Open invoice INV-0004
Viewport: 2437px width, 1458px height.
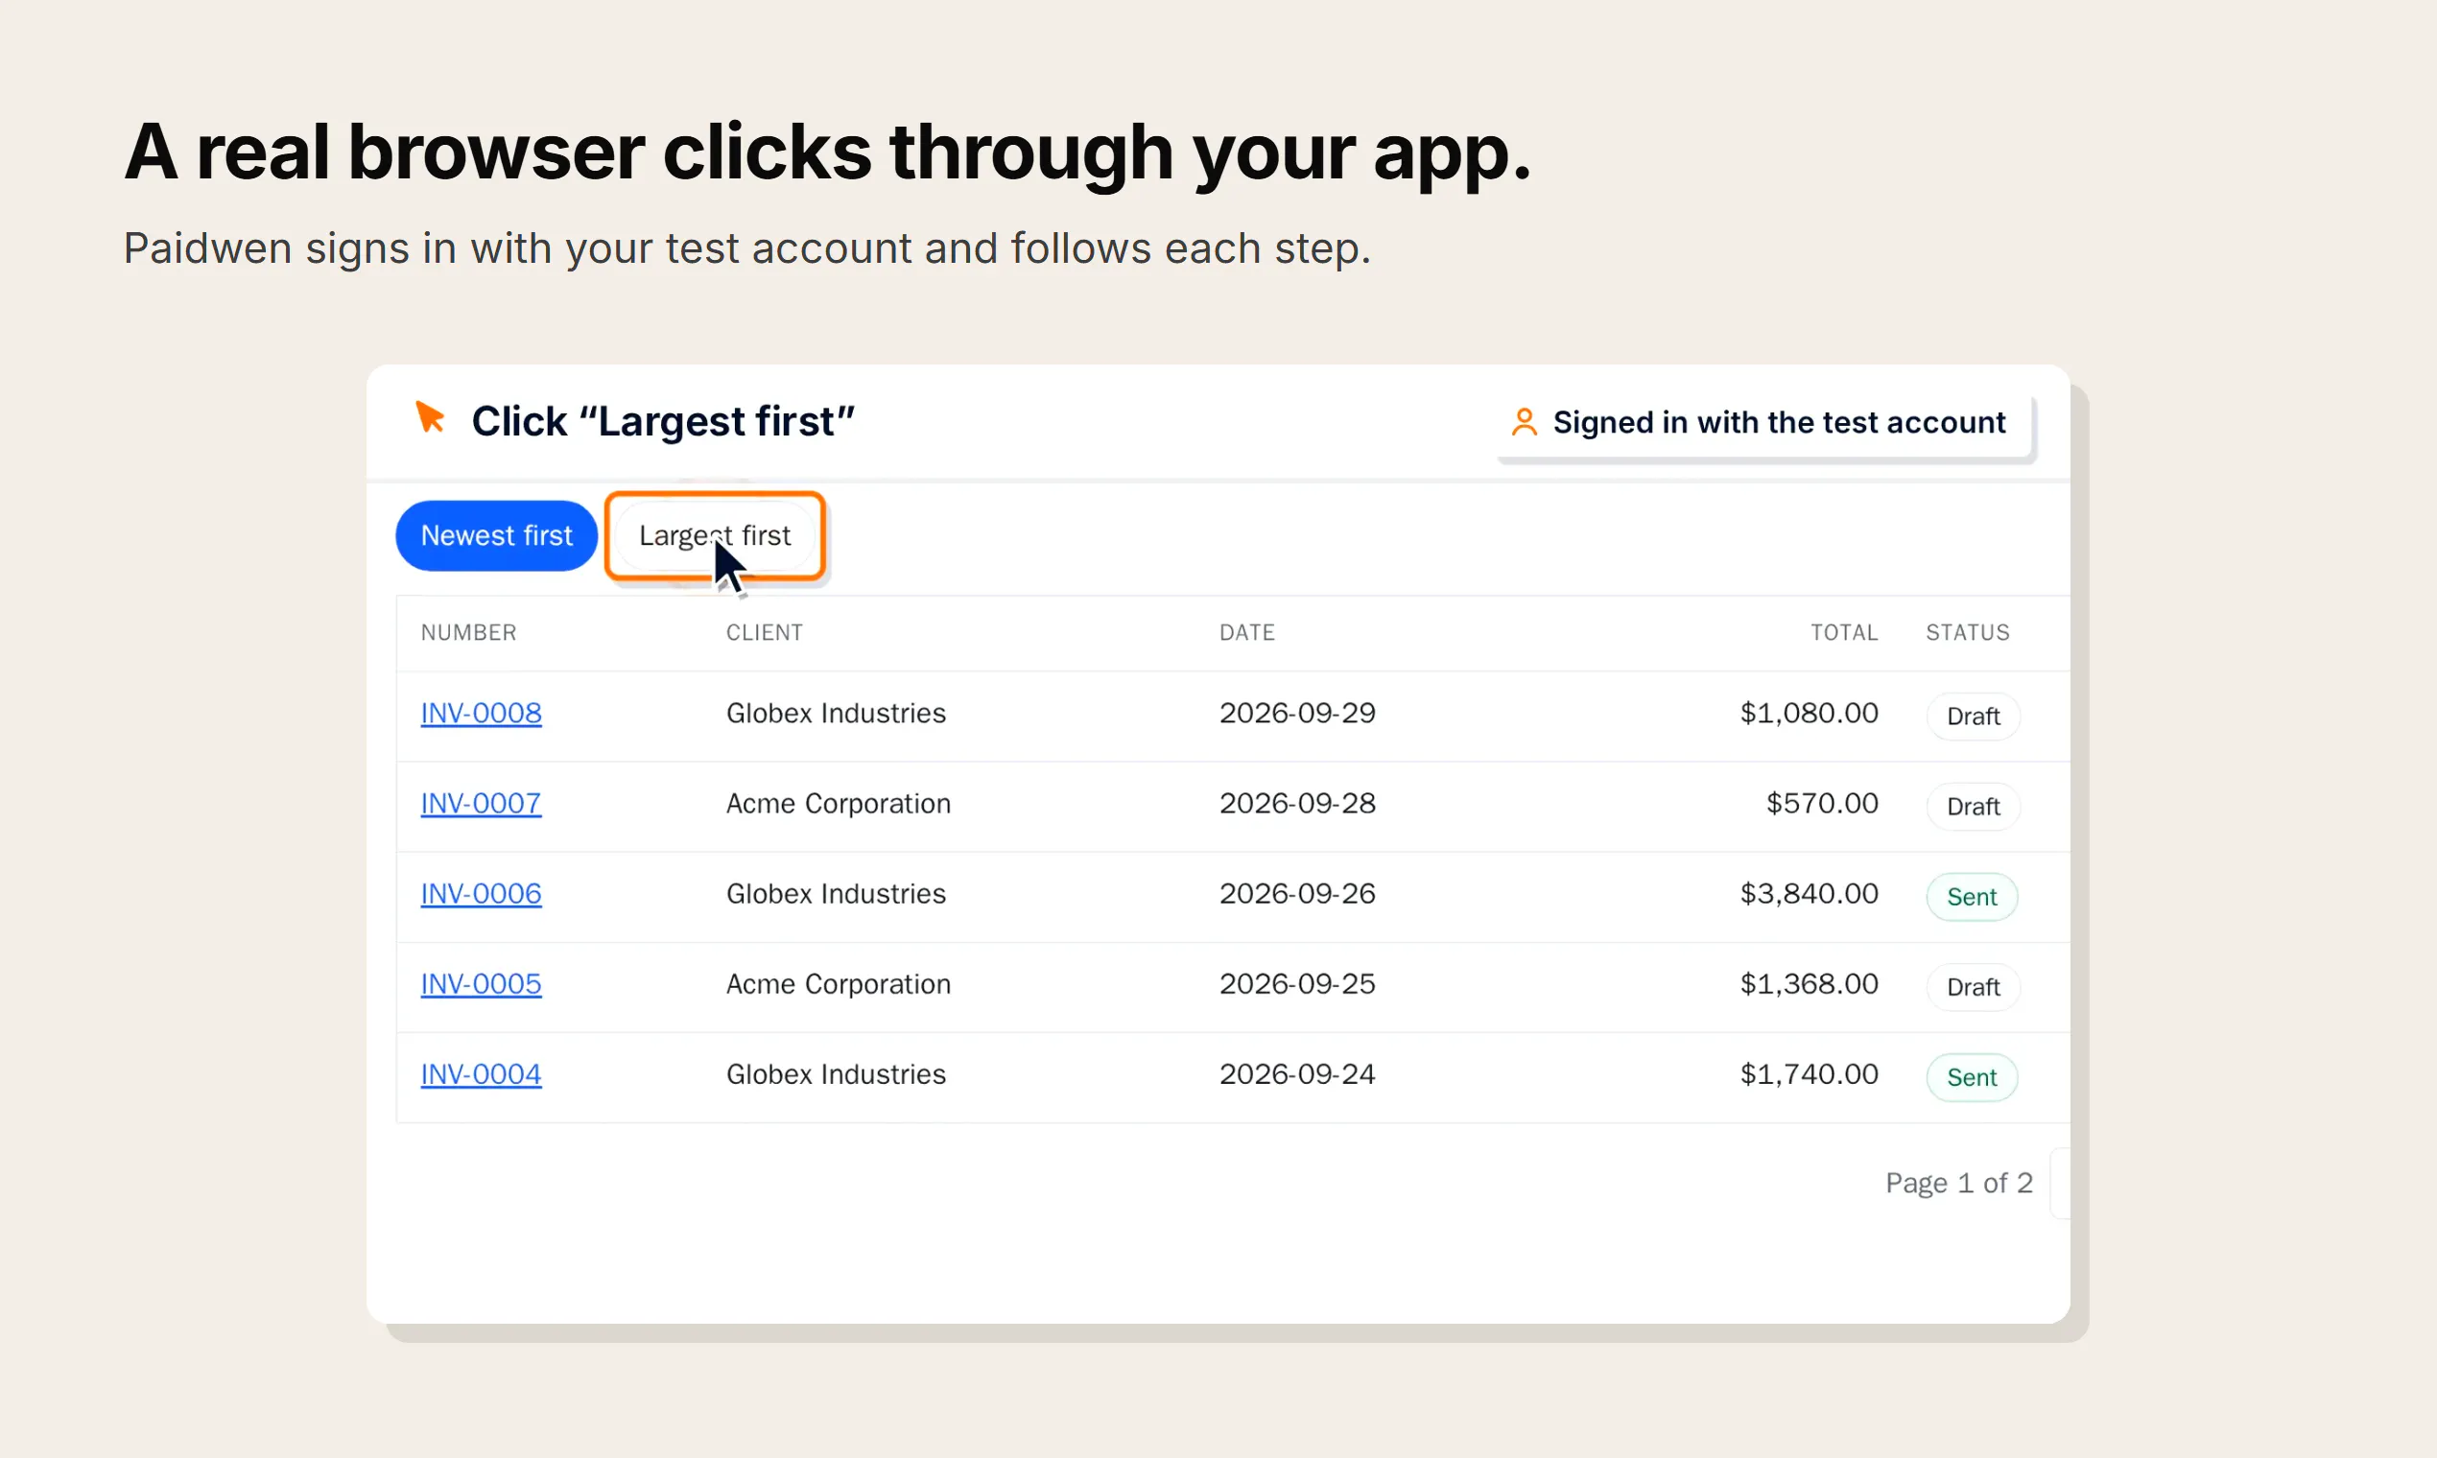pos(481,1075)
